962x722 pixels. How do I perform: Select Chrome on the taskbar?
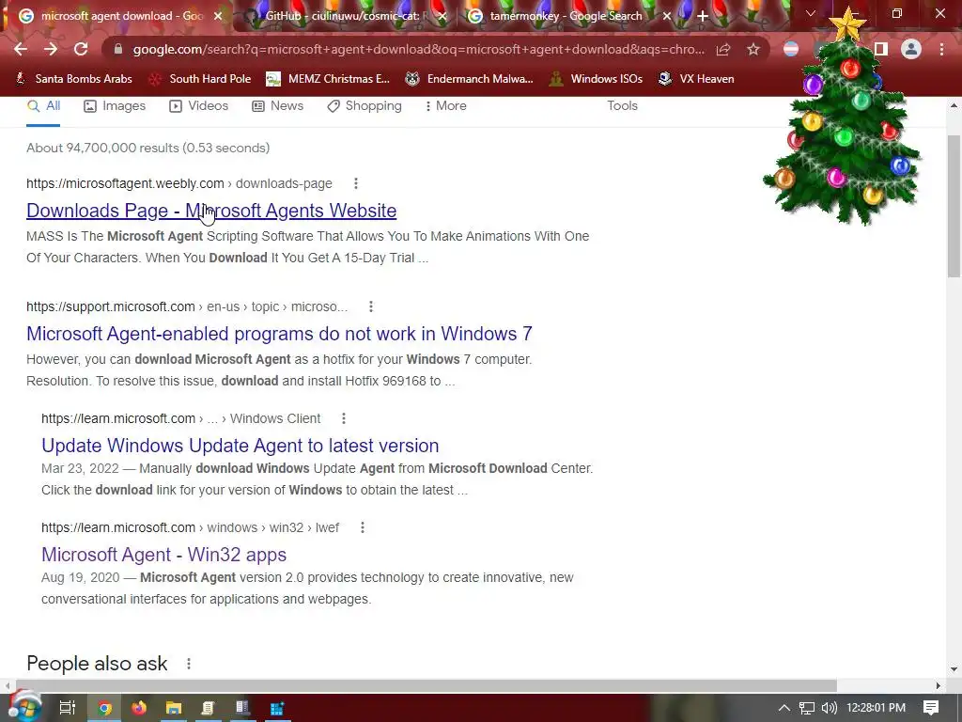click(105, 708)
